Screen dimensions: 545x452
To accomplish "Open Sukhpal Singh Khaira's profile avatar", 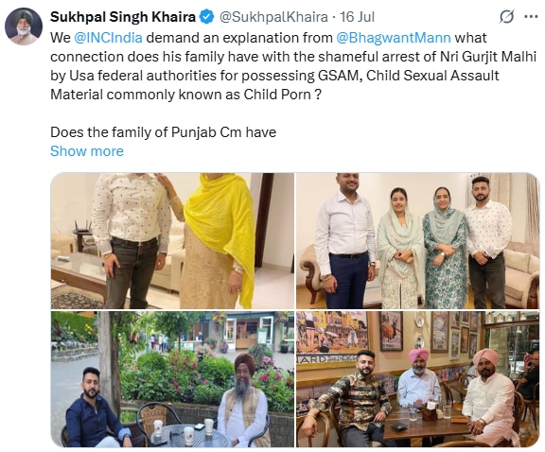I will coord(24,26).
